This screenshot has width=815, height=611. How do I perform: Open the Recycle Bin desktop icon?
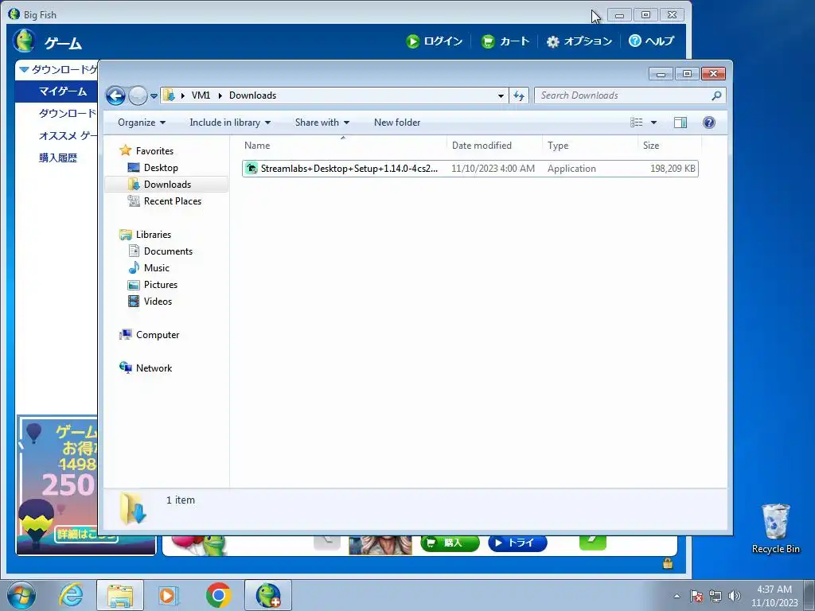tap(775, 528)
